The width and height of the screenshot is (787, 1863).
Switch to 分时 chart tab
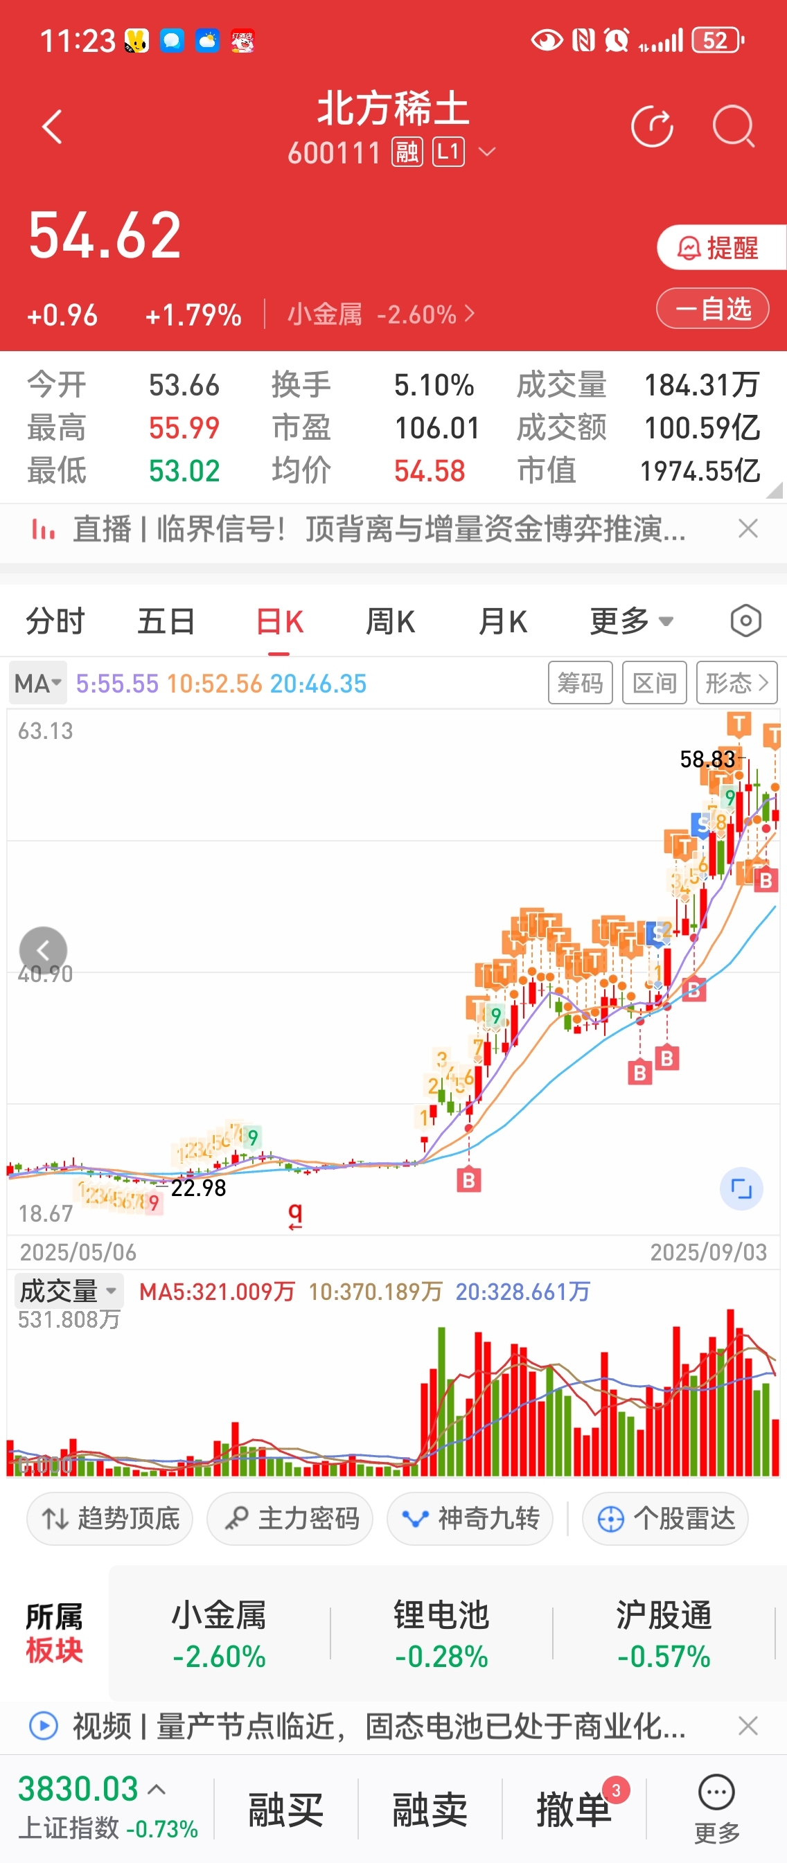tap(55, 622)
